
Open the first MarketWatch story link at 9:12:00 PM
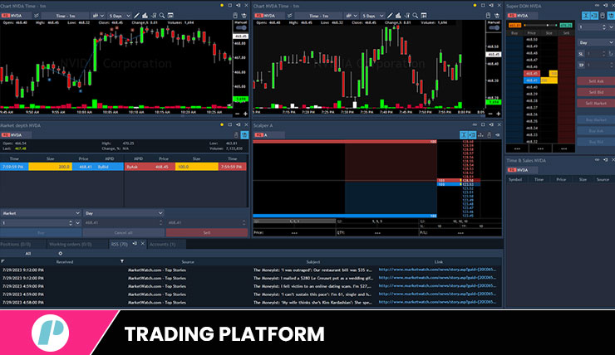pos(437,270)
